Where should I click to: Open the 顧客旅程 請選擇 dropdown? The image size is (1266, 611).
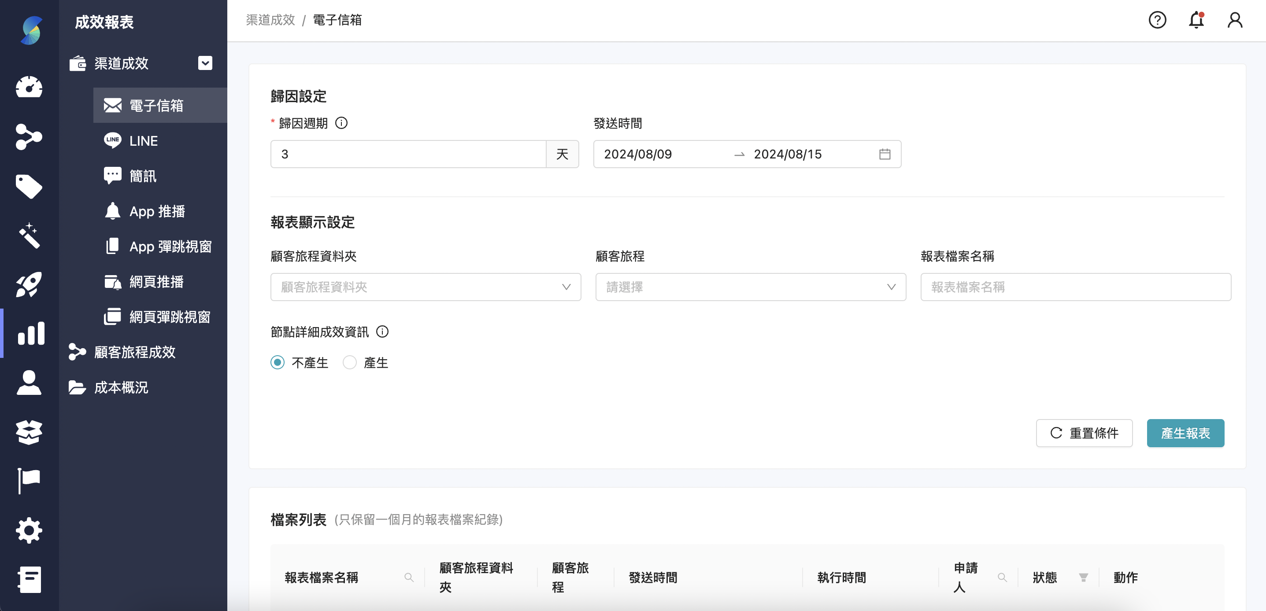[751, 287]
